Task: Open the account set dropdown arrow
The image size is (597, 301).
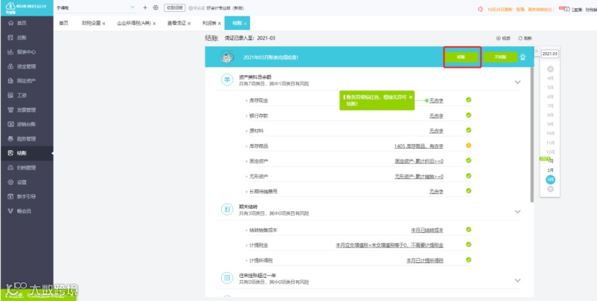Action: [x=133, y=7]
